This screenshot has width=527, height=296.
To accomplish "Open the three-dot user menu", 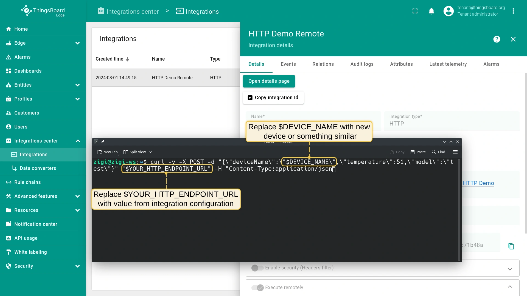I will (x=513, y=11).
